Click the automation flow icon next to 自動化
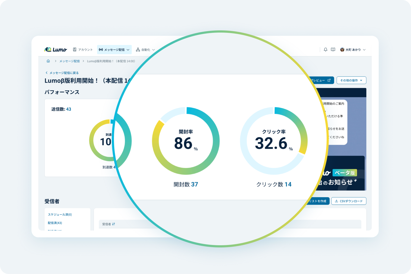 pos(138,49)
